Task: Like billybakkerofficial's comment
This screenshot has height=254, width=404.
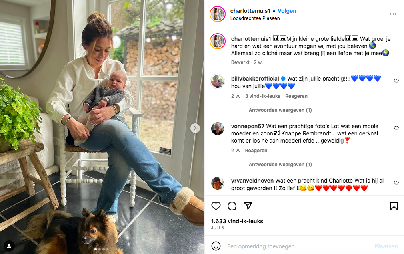Action: (396, 81)
